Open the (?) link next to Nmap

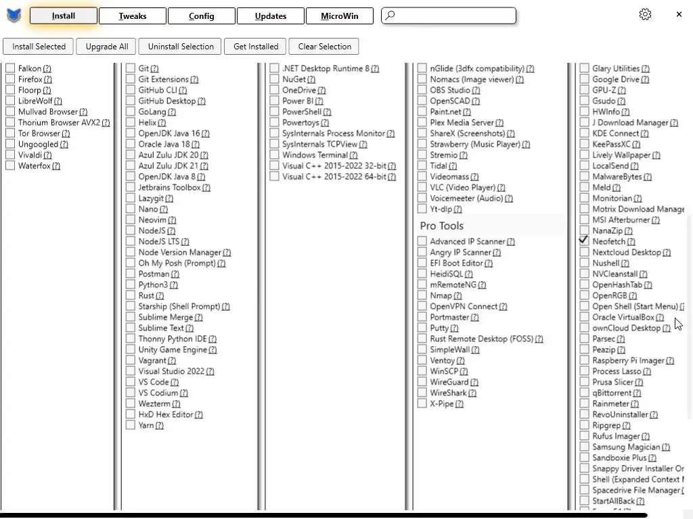457,296
